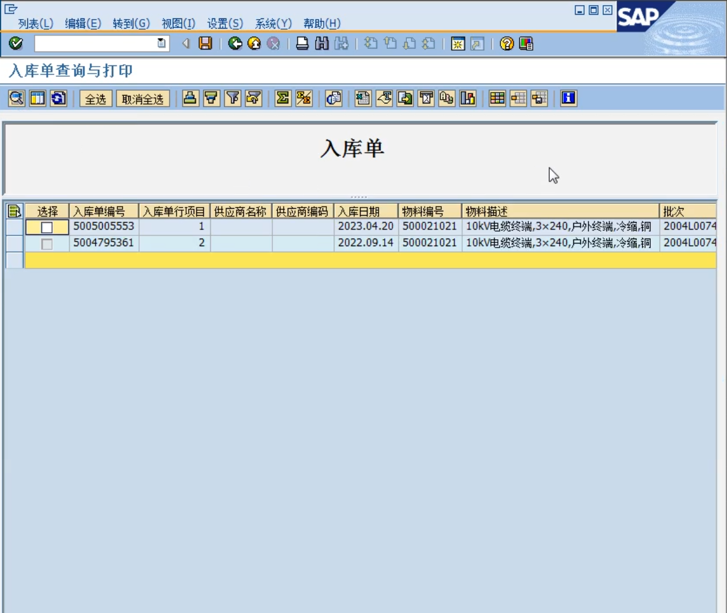Image resolution: width=727 pixels, height=613 pixels.
Task: Click the 入库日期 column header
Action: pyautogui.click(x=365, y=211)
